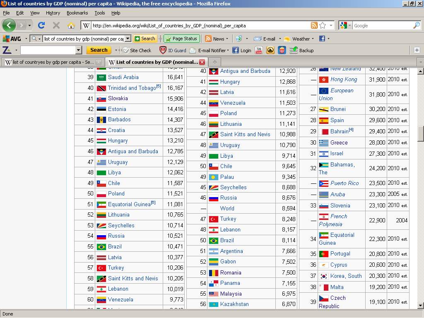This screenshot has height=318, width=424.
Task: Click the RSS feed icon in the address bar
Action: 314,25
